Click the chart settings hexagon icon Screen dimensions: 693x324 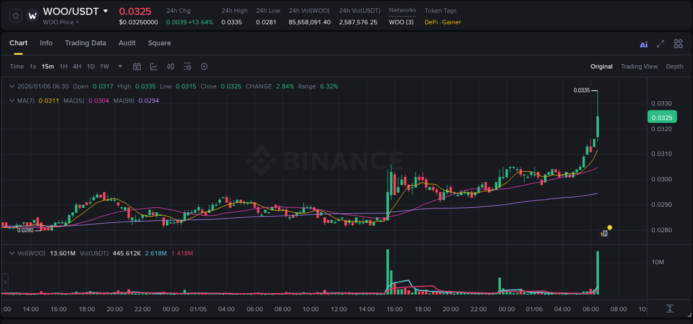click(x=204, y=66)
